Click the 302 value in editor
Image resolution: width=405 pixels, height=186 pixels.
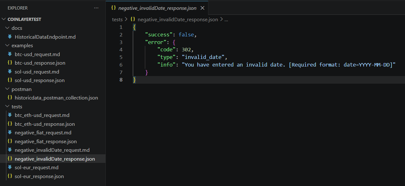pos(186,50)
